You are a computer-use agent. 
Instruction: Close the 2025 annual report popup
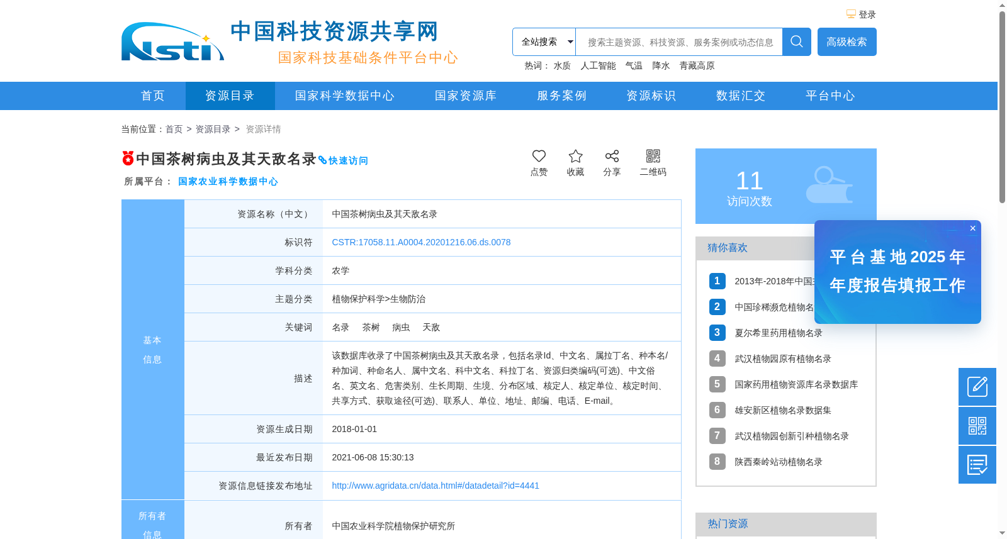(972, 228)
